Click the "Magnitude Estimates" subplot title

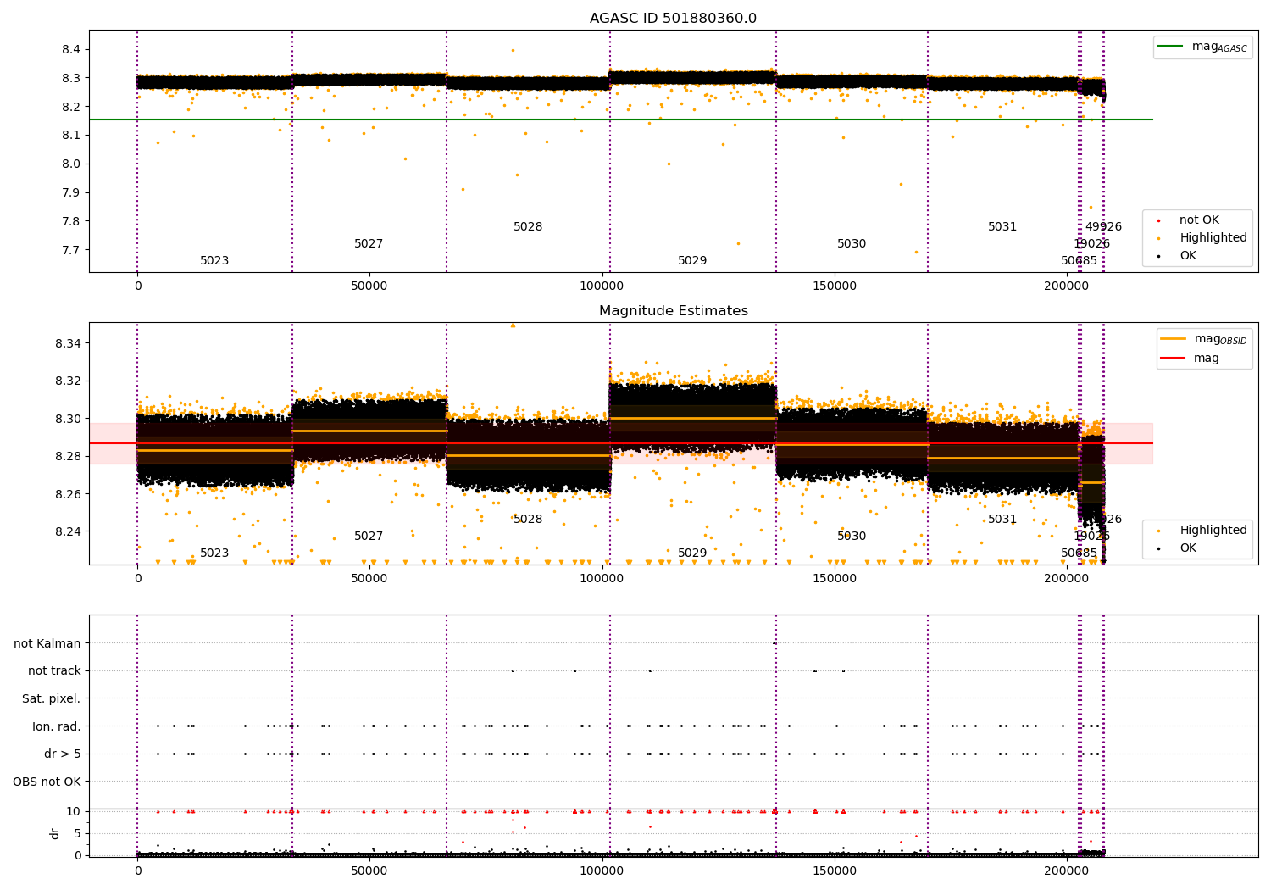coord(673,311)
